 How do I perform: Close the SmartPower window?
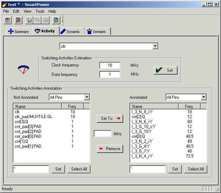(x=216, y=5)
